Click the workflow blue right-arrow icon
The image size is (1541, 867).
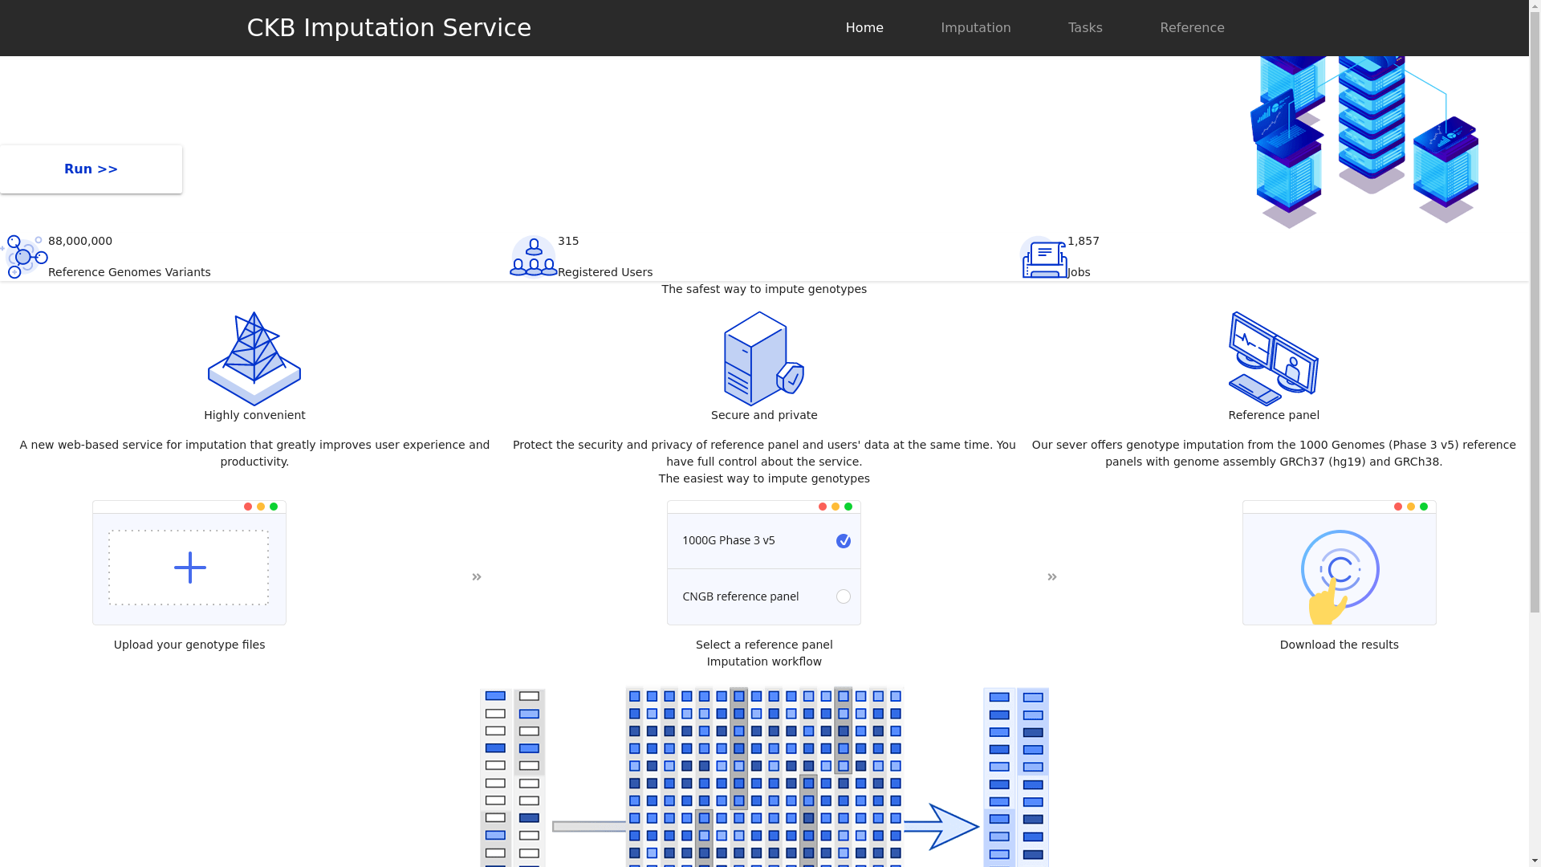point(941,827)
